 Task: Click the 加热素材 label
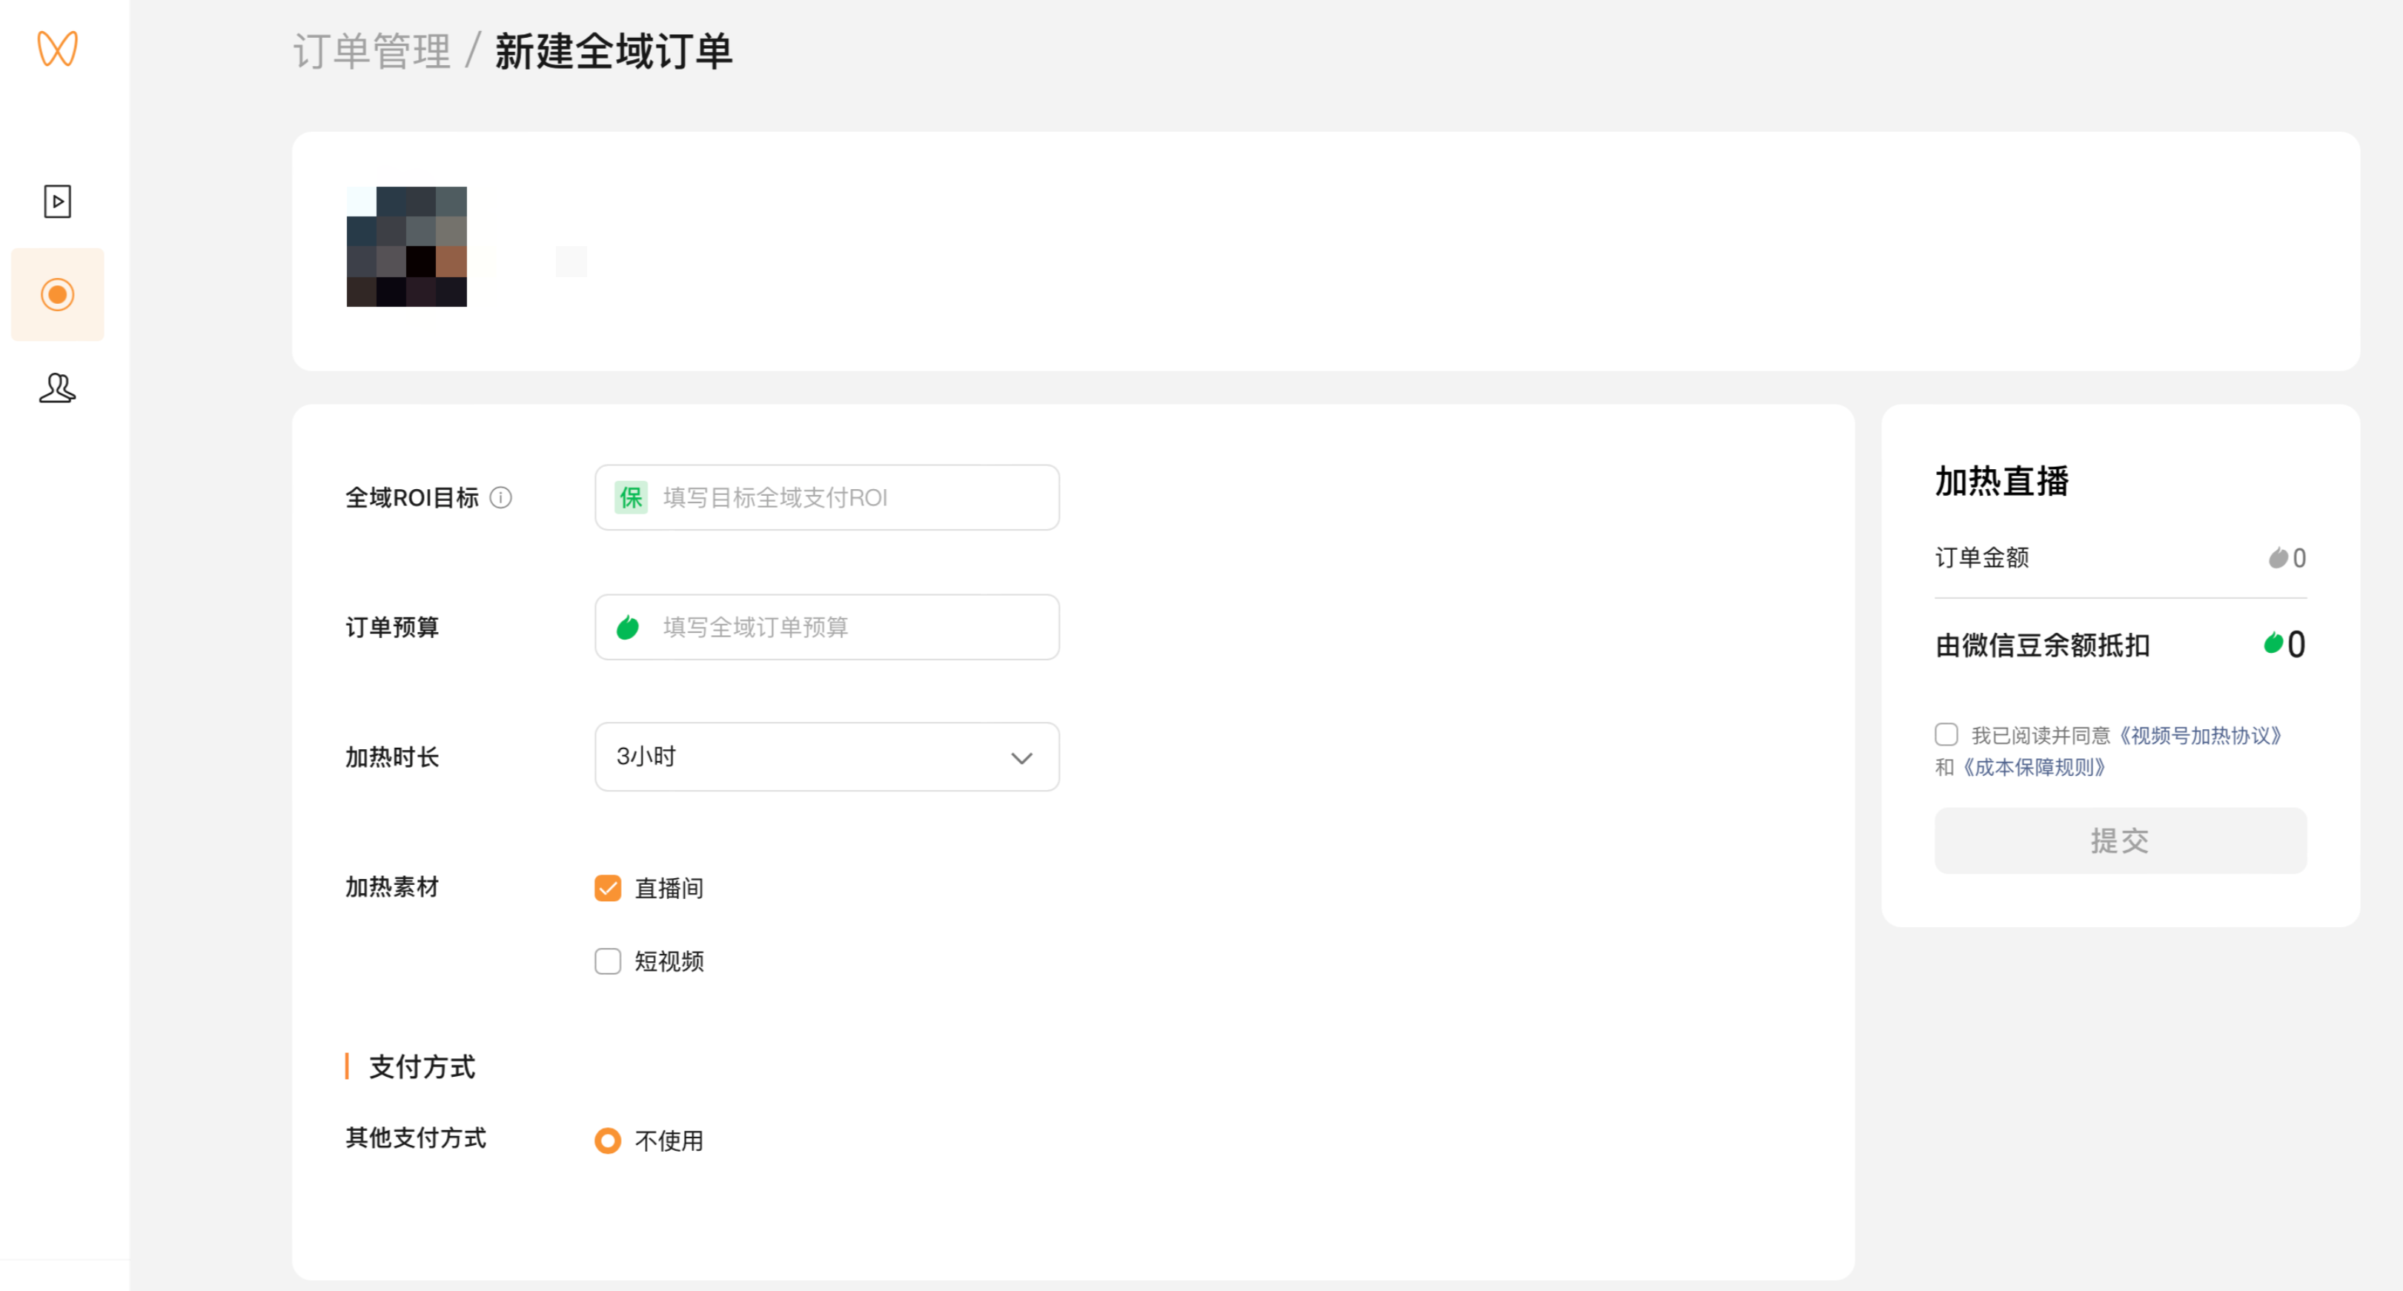392,886
